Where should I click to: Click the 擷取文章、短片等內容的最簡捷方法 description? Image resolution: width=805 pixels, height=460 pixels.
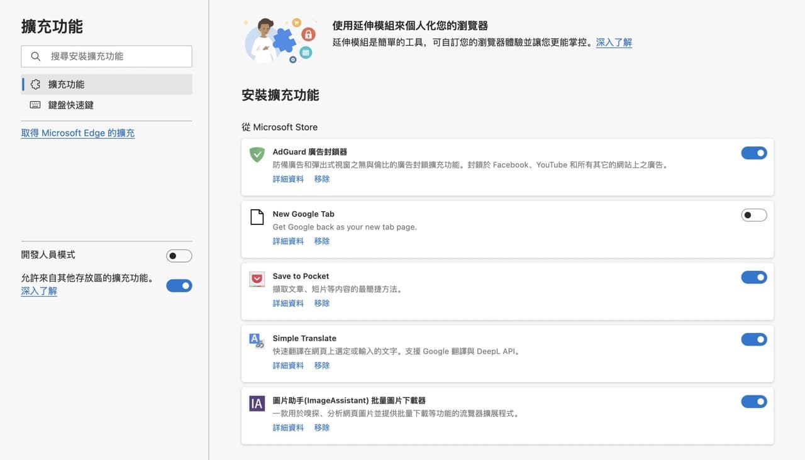[337, 290]
